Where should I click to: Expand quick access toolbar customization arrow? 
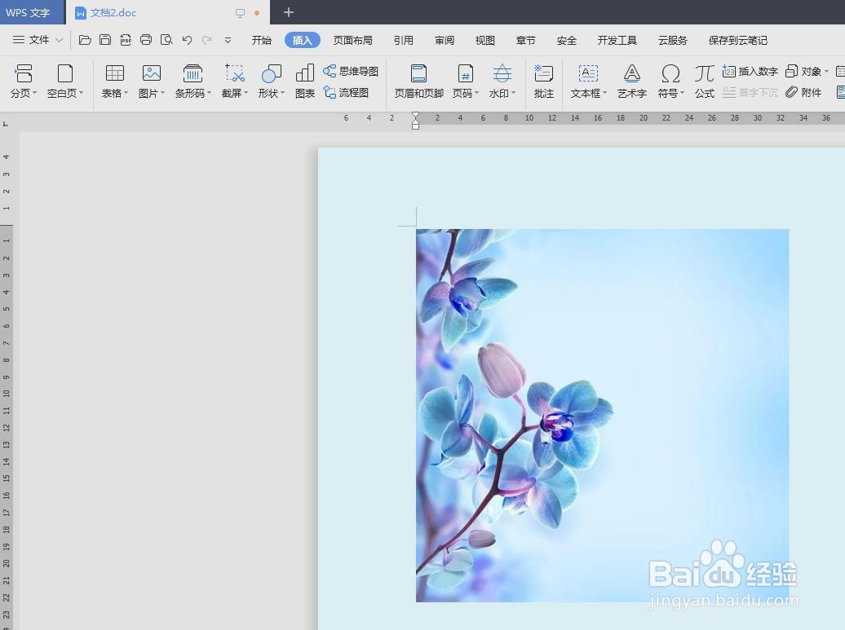228,40
